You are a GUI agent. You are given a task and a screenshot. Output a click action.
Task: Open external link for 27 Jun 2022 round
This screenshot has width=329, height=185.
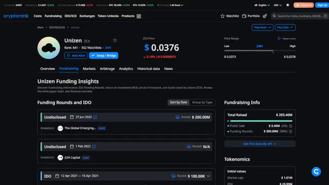coord(95,117)
